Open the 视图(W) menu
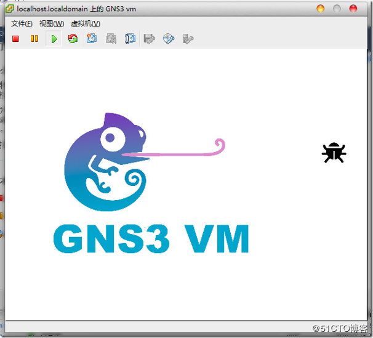 point(52,23)
